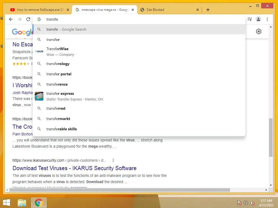Image resolution: width=278 pixels, height=208 pixels.
Task: Click the browser back arrow
Action: [x=11, y=19]
